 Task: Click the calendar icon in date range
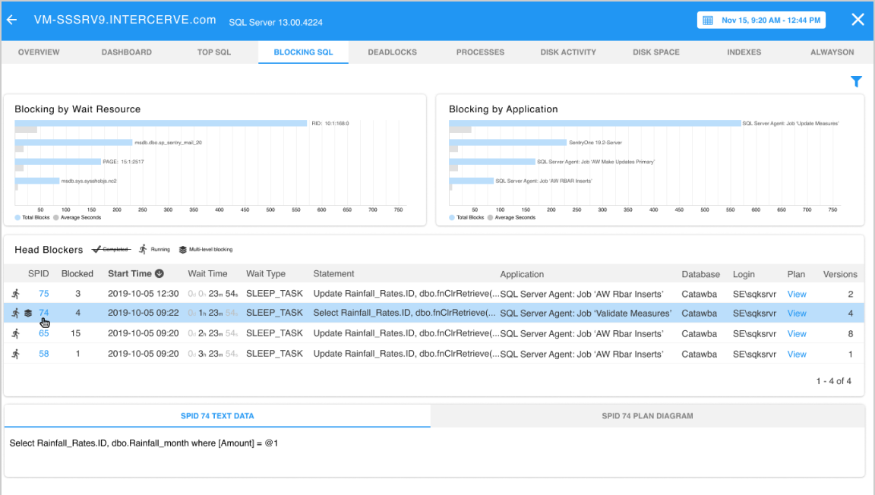[708, 20]
